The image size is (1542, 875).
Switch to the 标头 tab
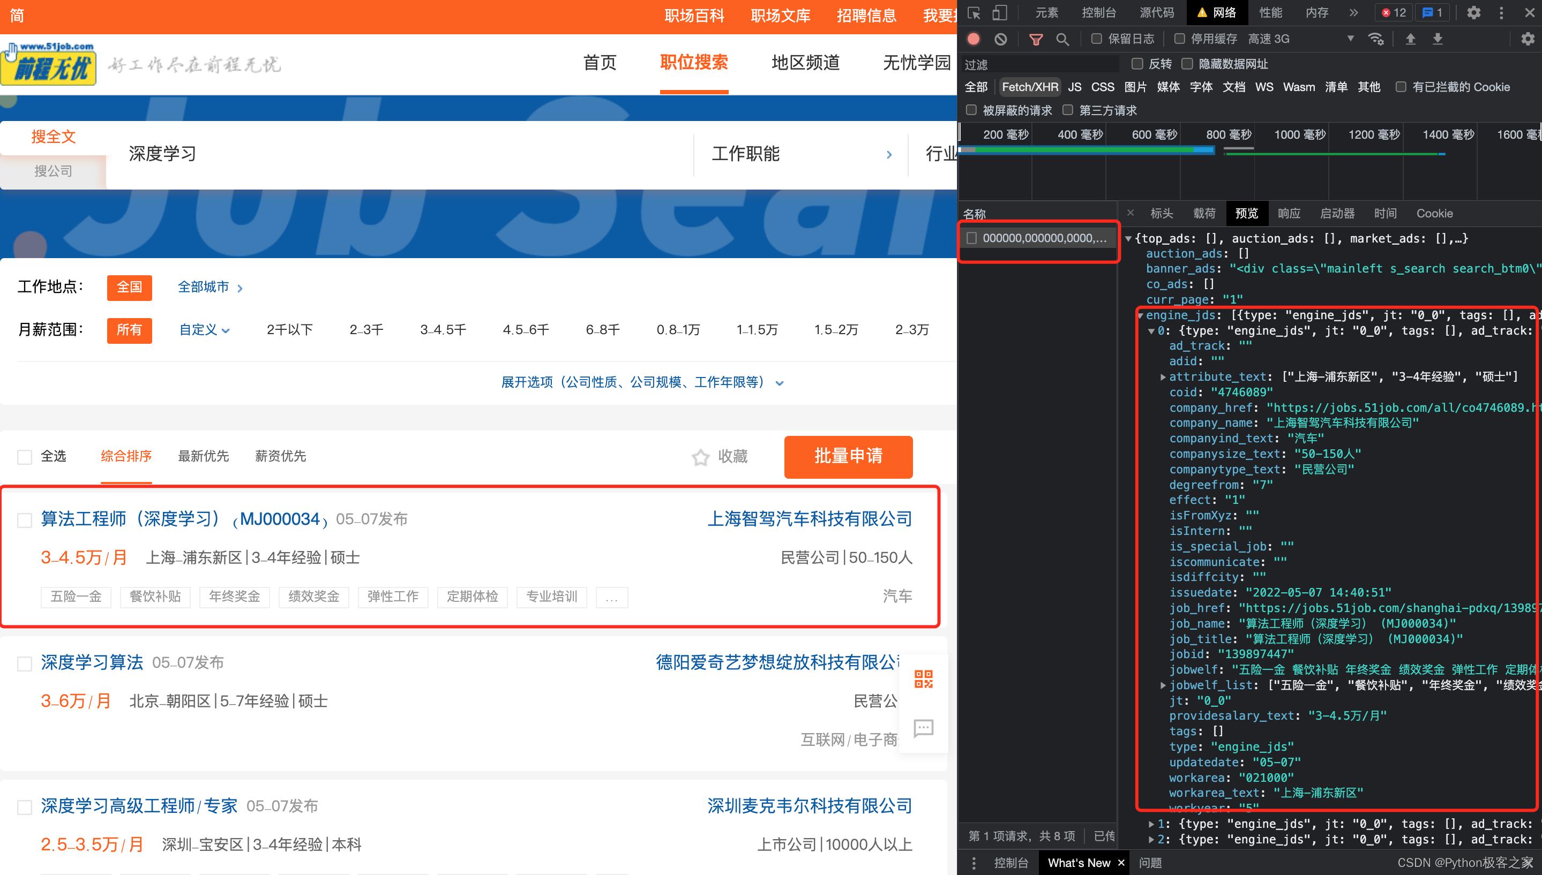[x=1162, y=213]
